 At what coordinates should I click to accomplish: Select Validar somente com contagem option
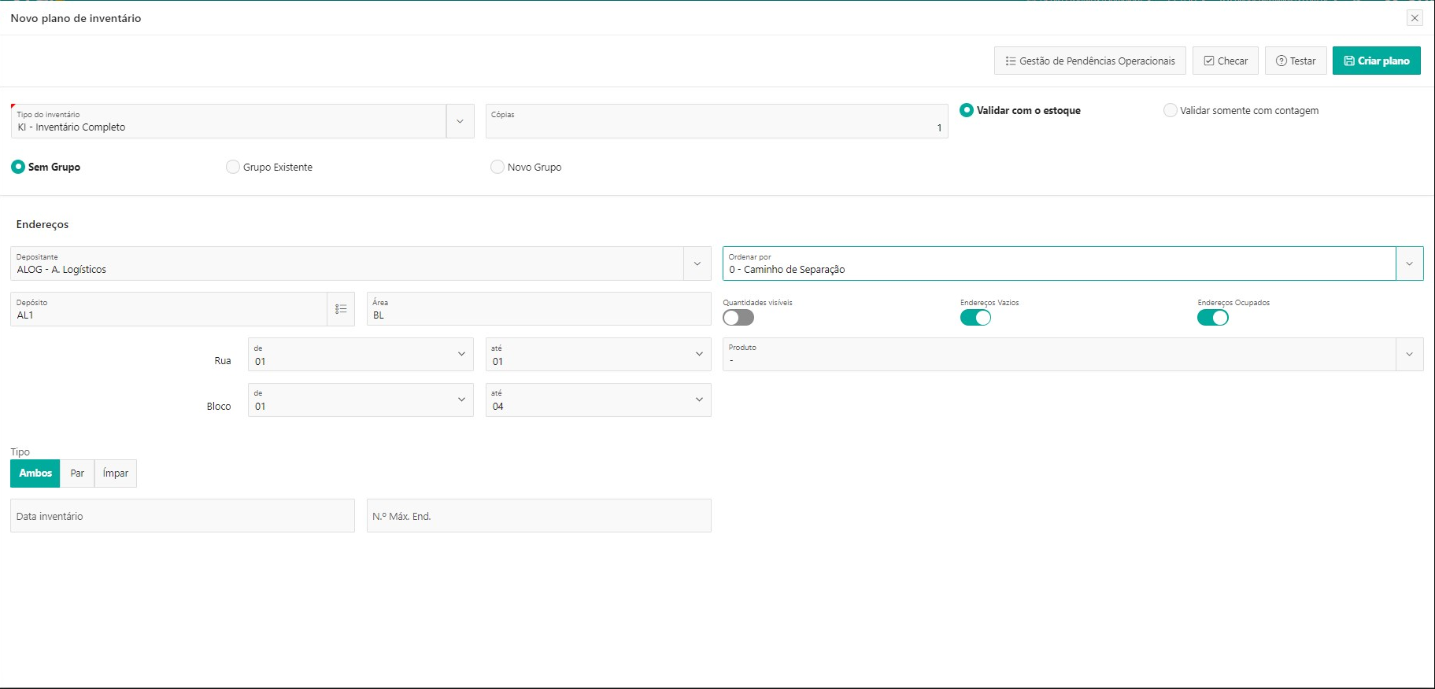[1171, 111]
